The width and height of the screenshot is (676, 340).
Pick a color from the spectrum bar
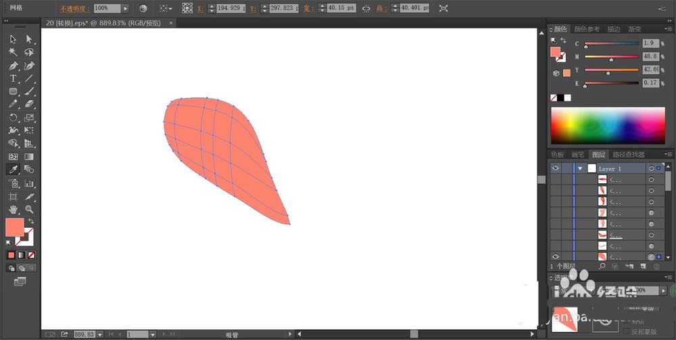607,126
